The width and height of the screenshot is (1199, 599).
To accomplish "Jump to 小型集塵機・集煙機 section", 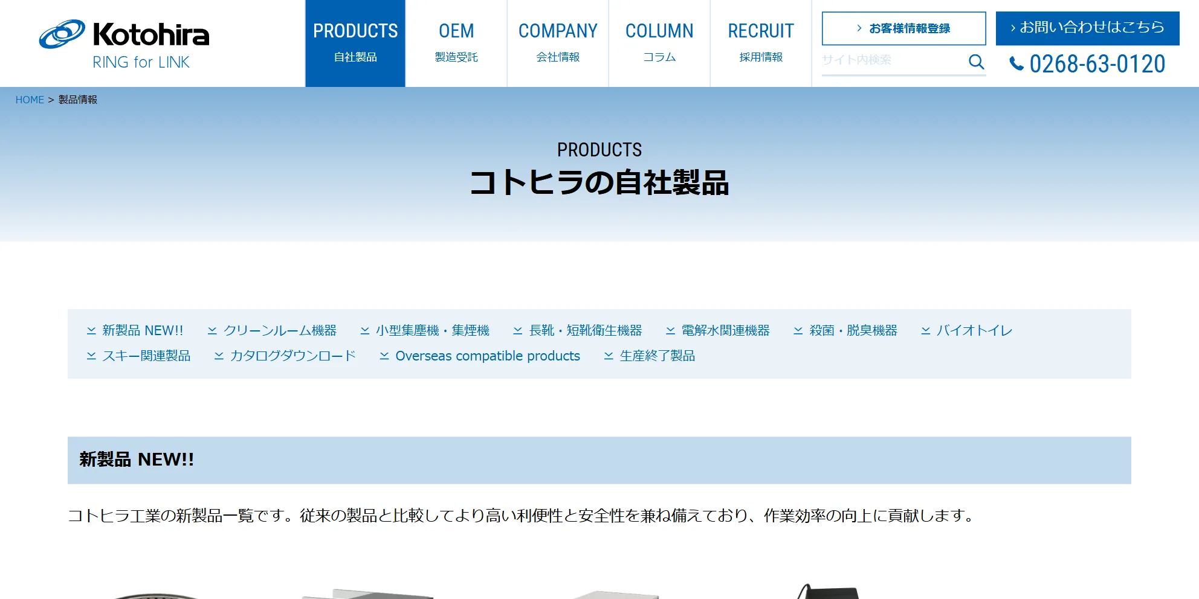I will 433,331.
